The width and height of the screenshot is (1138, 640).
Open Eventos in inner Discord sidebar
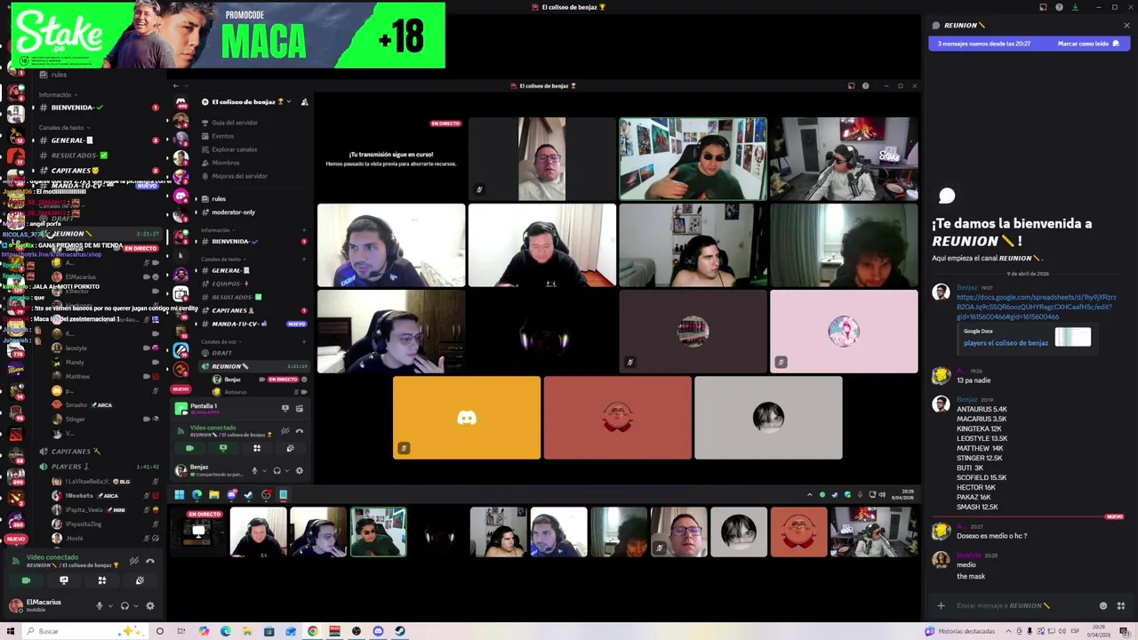tap(222, 136)
